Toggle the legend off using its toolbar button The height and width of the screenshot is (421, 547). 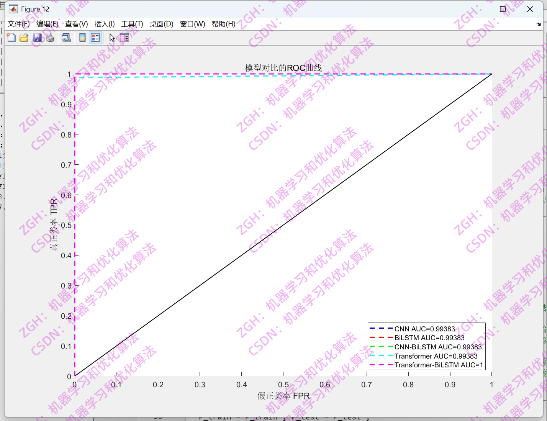(x=95, y=38)
